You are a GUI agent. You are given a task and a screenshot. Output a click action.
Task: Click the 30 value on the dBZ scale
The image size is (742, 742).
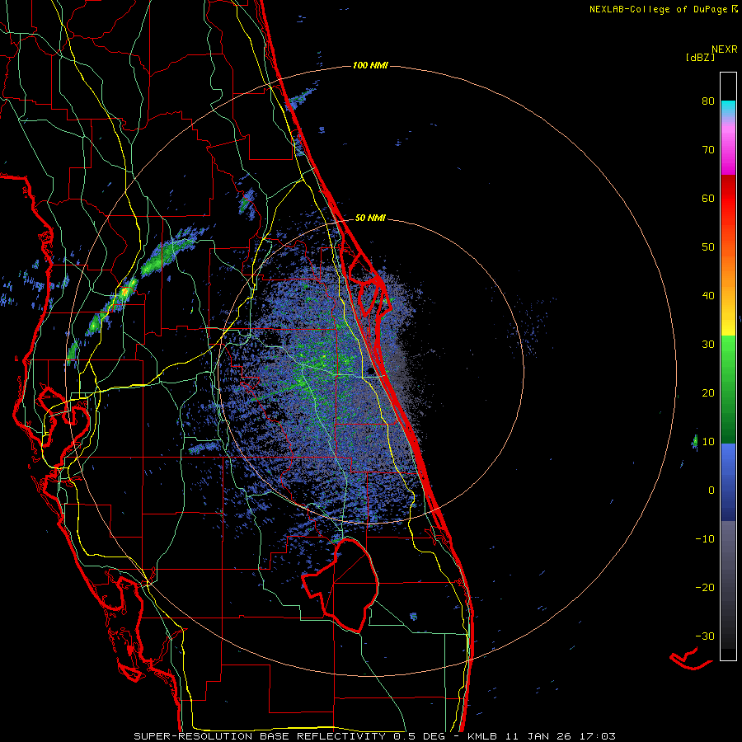tap(708, 345)
